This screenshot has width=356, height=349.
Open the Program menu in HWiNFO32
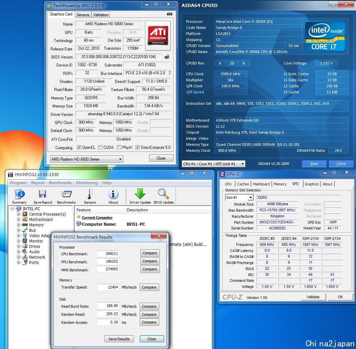[18, 182]
